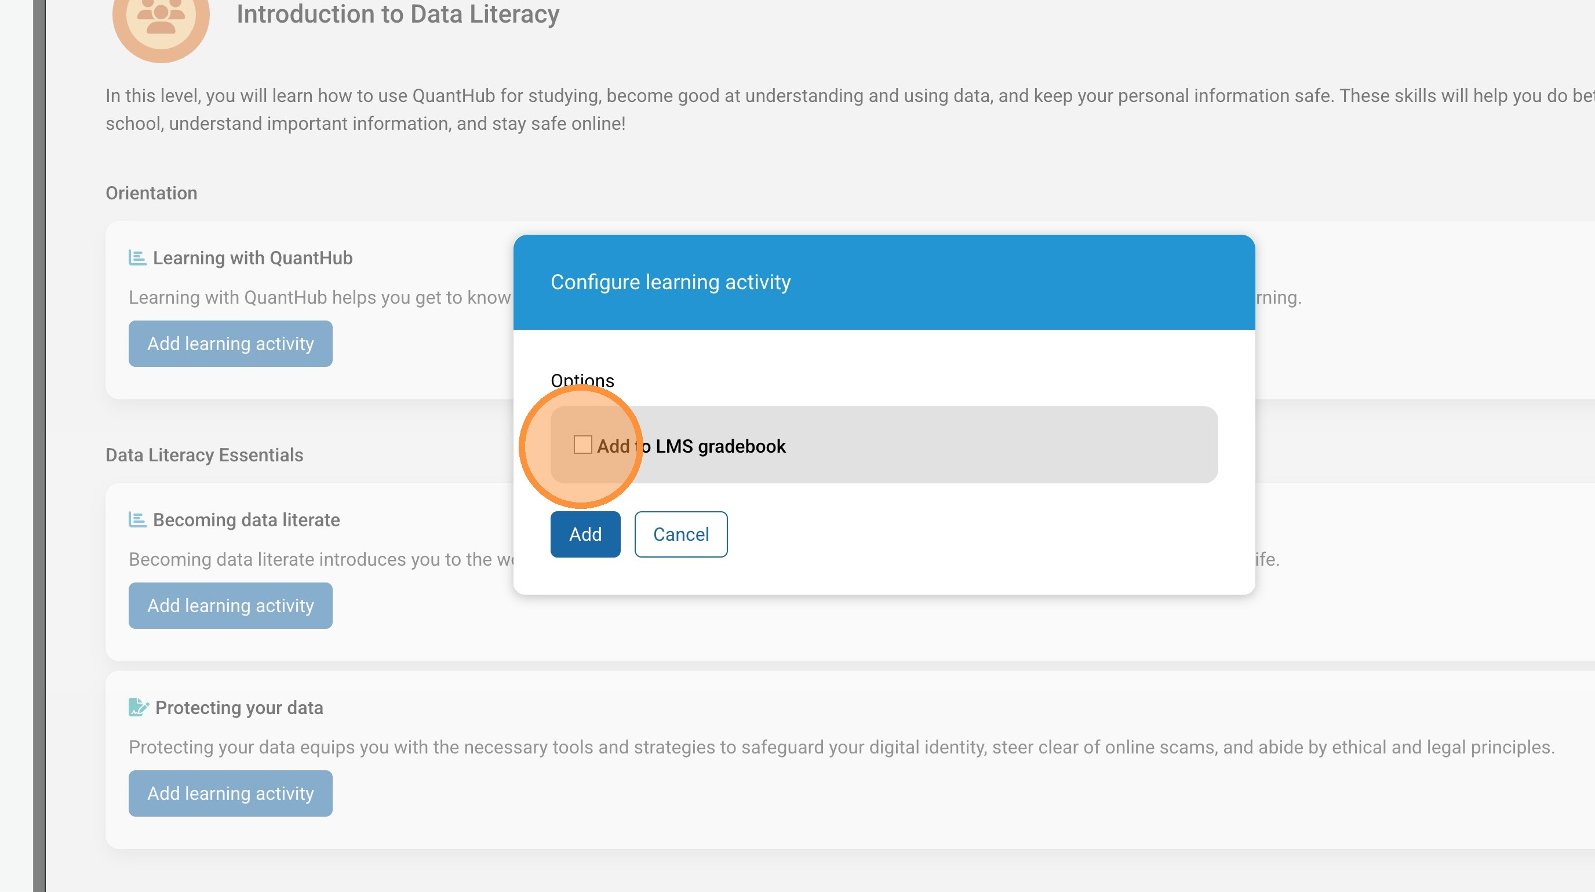Add learning activity for Becoming data literate

point(230,606)
